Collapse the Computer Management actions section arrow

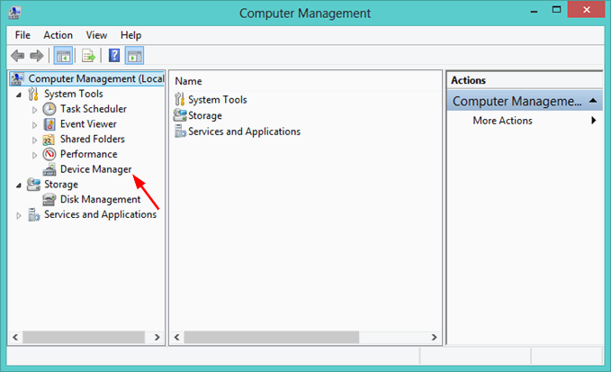(x=594, y=102)
